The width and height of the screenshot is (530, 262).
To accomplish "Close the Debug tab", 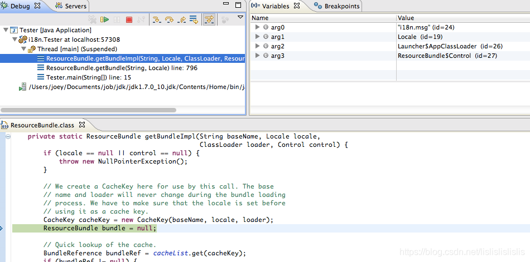I will [37, 6].
